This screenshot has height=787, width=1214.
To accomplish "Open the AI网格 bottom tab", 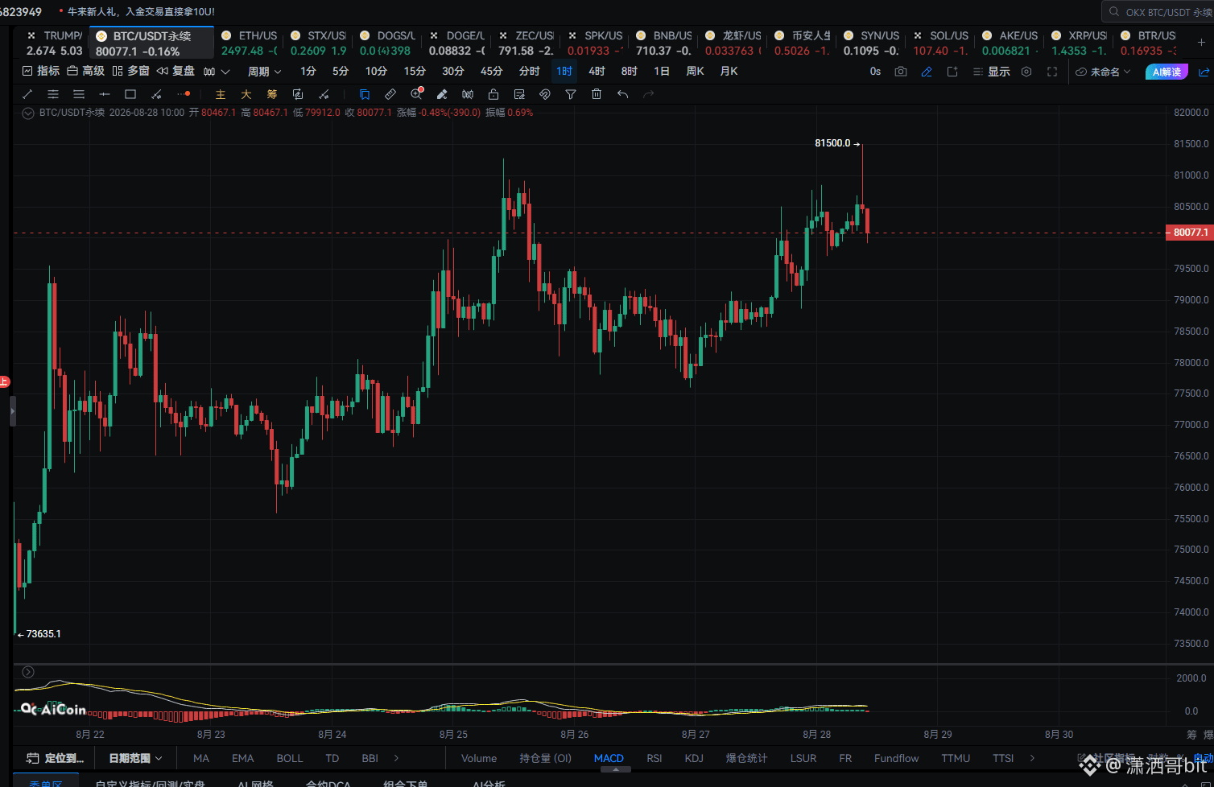I will tap(255, 783).
